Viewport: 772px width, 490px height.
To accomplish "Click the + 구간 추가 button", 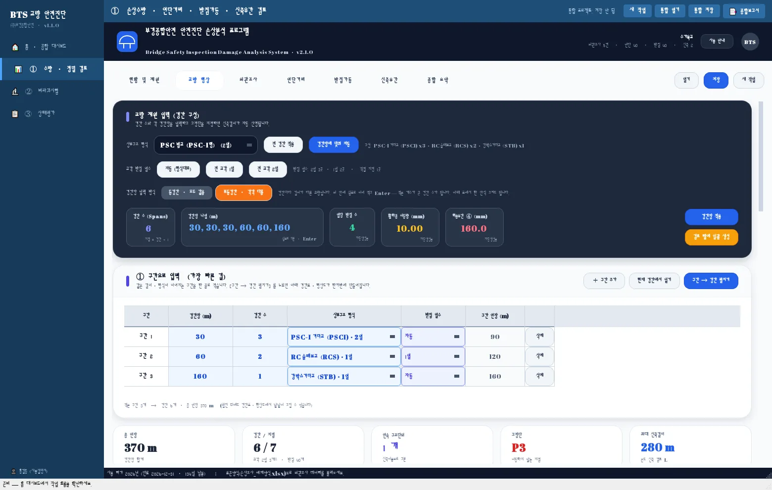I will point(604,281).
